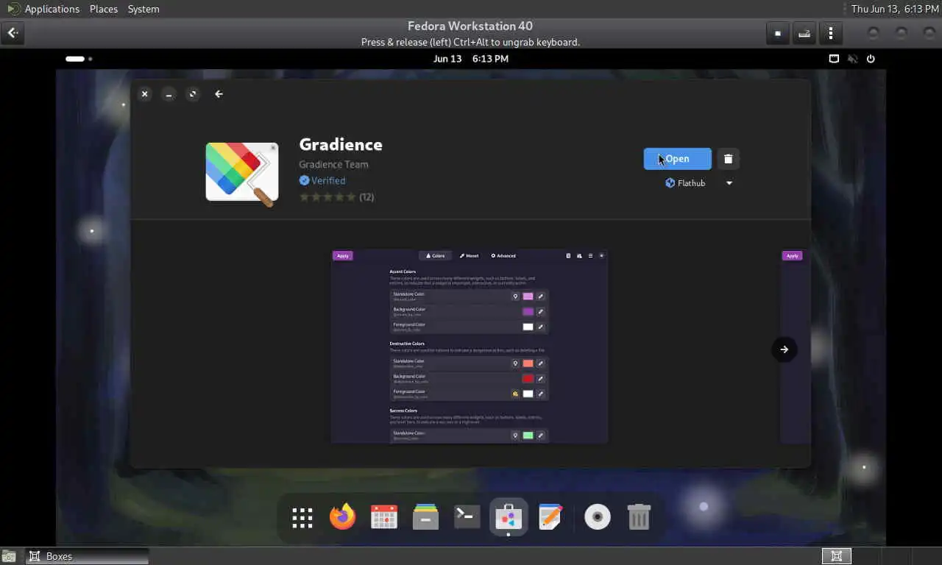Open Calendar from the dock
The height and width of the screenshot is (565, 942).
tap(384, 517)
